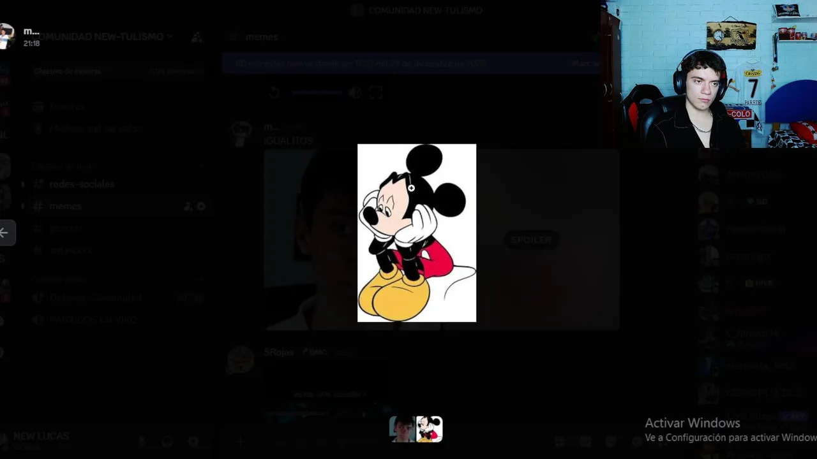
Task: Adjust the slider in the image toolbar
Action: tap(317, 92)
